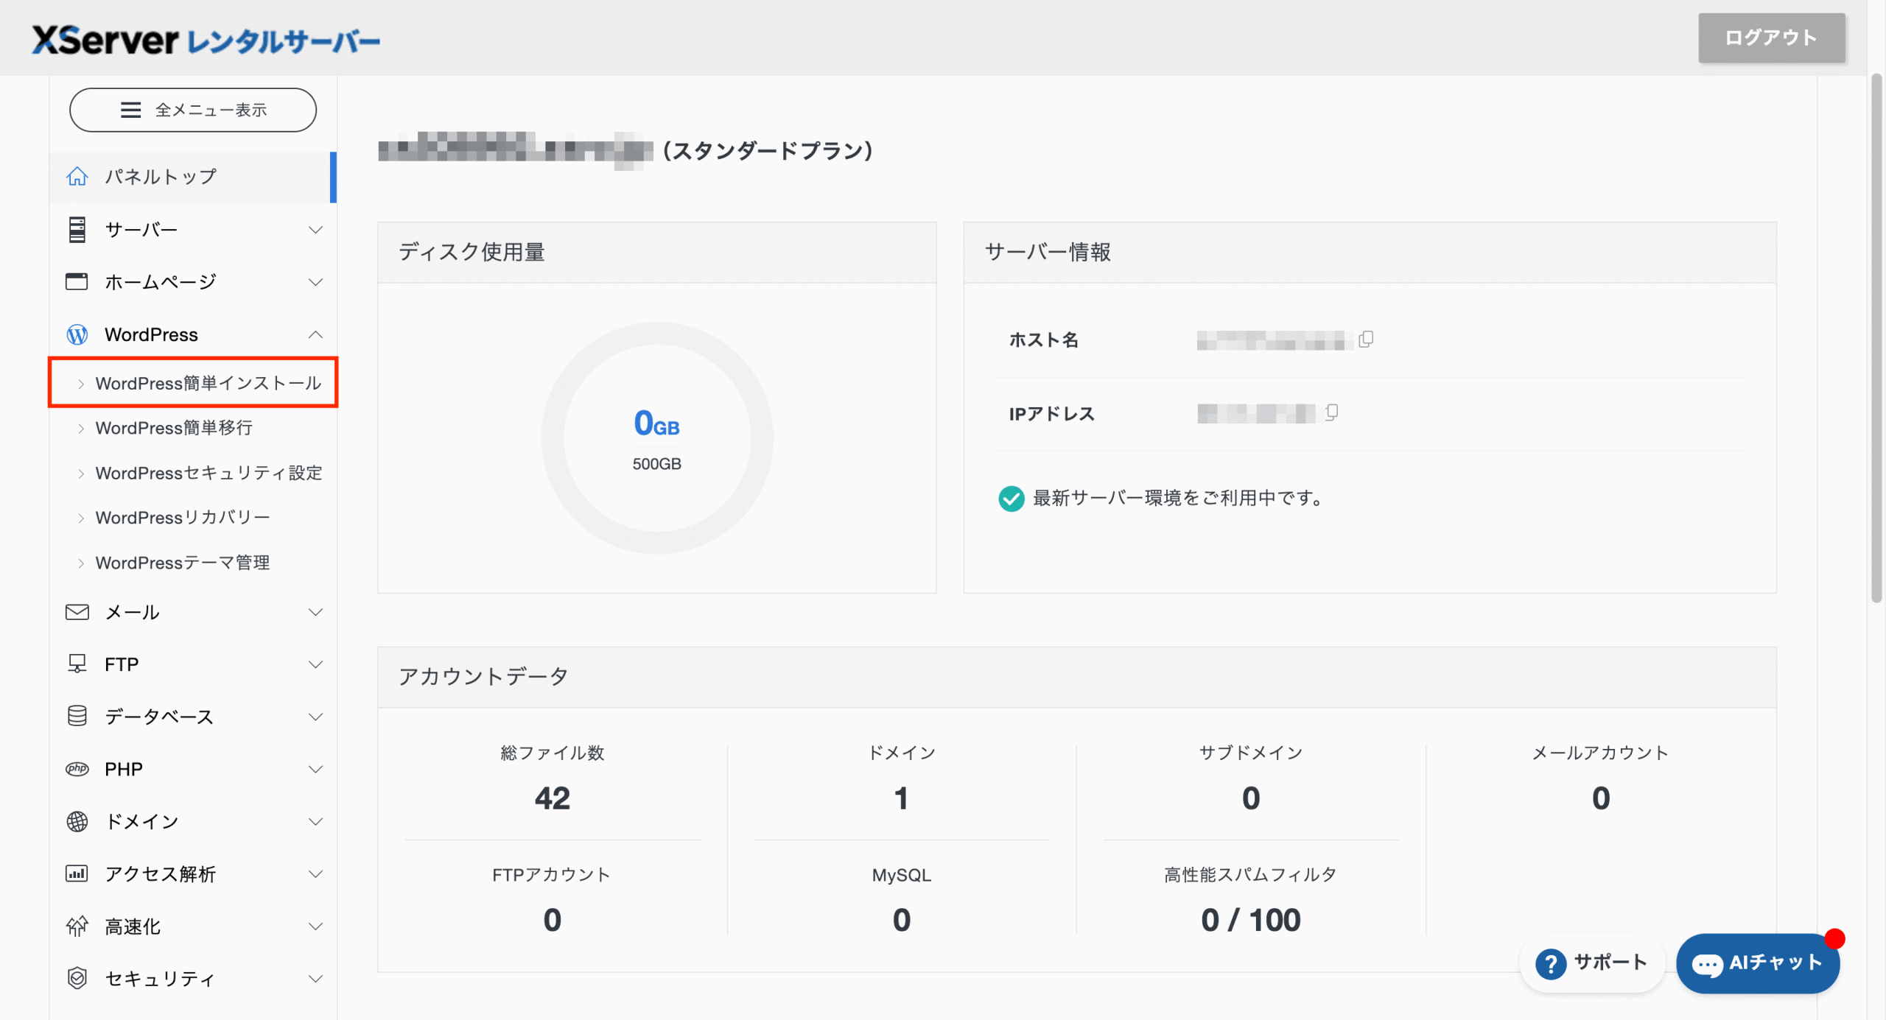Image resolution: width=1886 pixels, height=1020 pixels.
Task: Click the (スタンダードプラン) plan label
Action: 768,150
